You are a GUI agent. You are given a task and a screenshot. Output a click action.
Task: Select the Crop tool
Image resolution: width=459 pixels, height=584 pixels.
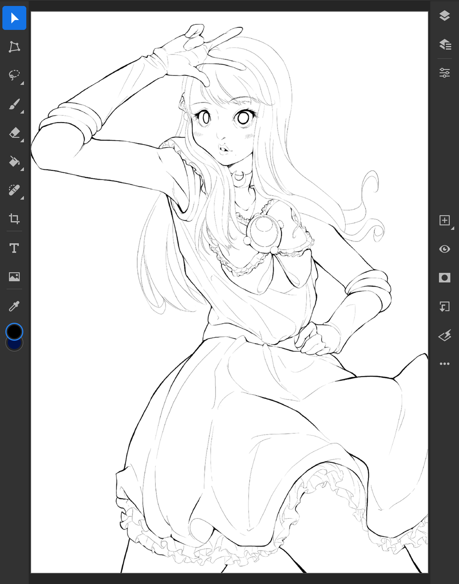[14, 218]
